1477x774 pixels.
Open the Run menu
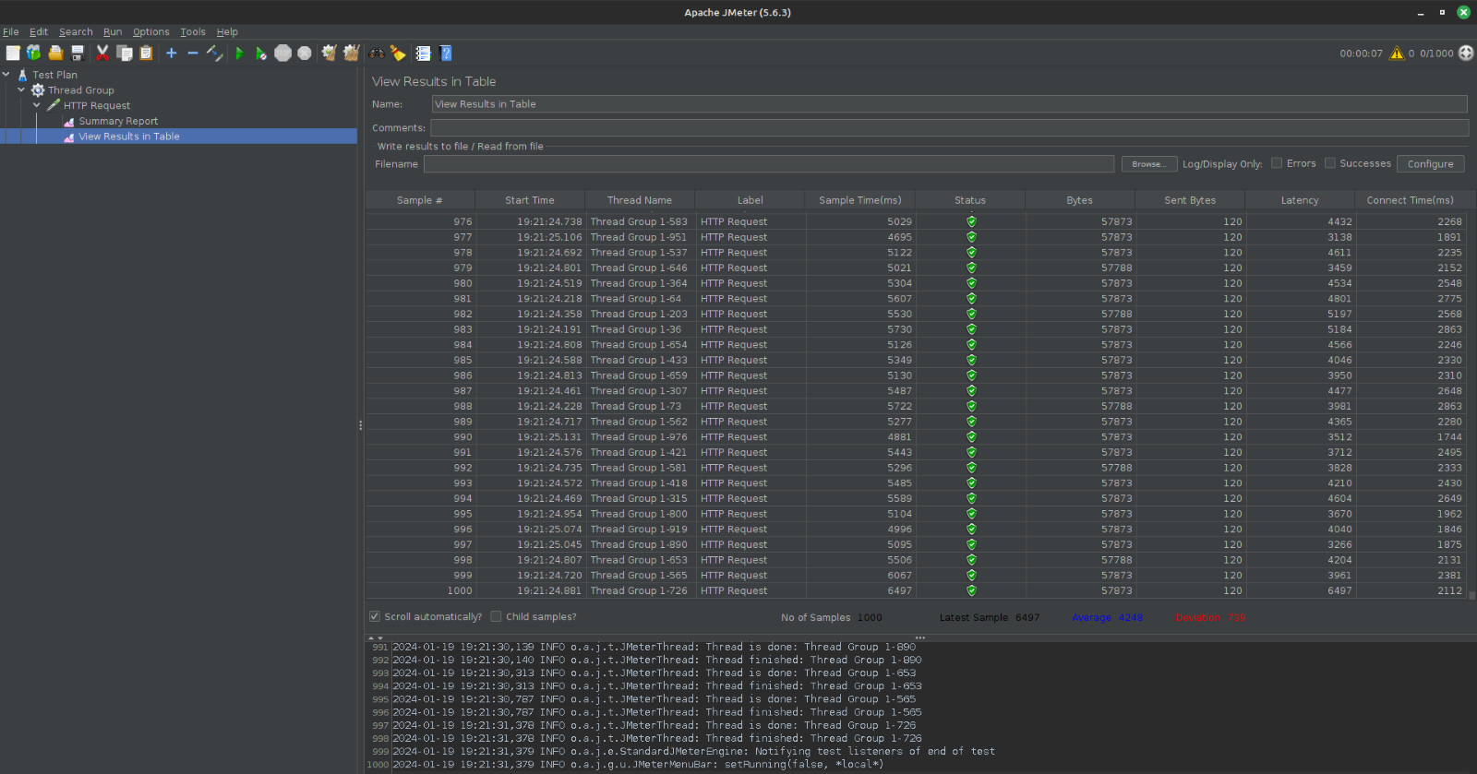[x=113, y=31]
